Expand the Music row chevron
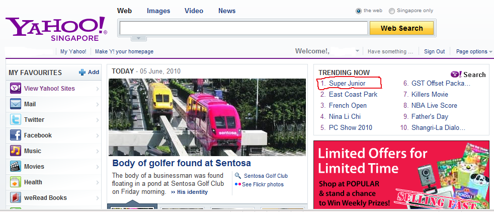Image resolution: width=494 pixels, height=212 pixels. pyautogui.click(x=98, y=151)
